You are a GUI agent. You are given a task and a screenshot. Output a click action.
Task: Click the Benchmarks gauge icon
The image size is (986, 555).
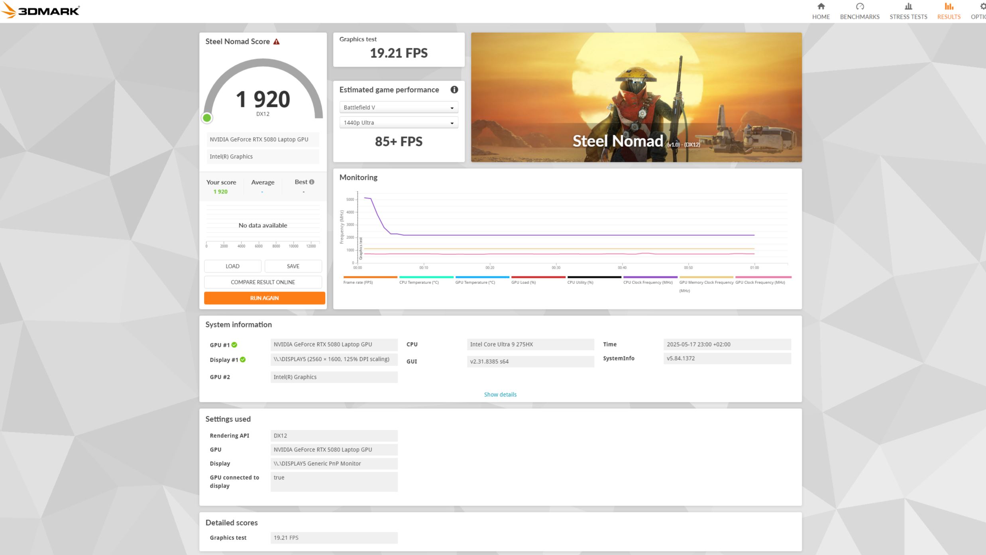tap(860, 6)
